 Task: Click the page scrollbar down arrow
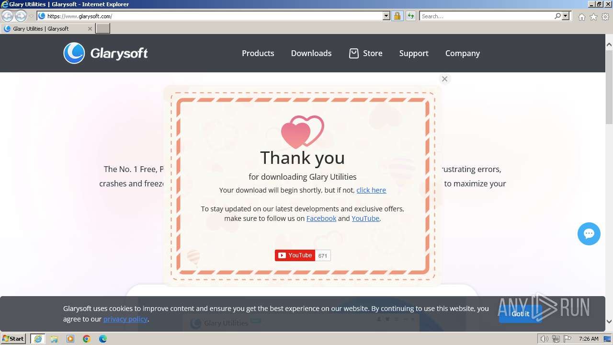[x=609, y=322]
